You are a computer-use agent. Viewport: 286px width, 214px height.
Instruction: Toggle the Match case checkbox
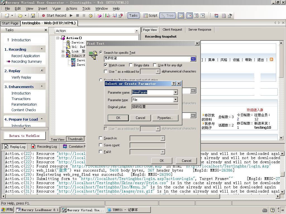point(106,65)
